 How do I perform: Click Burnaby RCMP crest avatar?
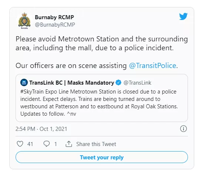[x=24, y=21]
